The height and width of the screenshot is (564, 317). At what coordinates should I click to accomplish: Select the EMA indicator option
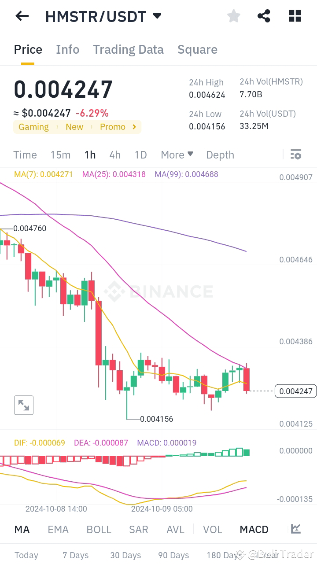pyautogui.click(x=58, y=529)
